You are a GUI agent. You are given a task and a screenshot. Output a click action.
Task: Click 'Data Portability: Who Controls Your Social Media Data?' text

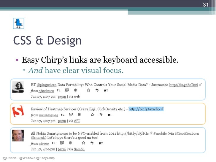coord(102,85)
